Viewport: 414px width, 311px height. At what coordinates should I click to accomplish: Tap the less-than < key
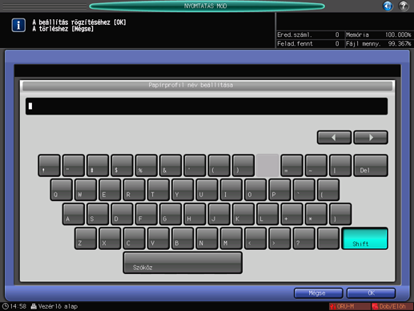tap(255, 239)
